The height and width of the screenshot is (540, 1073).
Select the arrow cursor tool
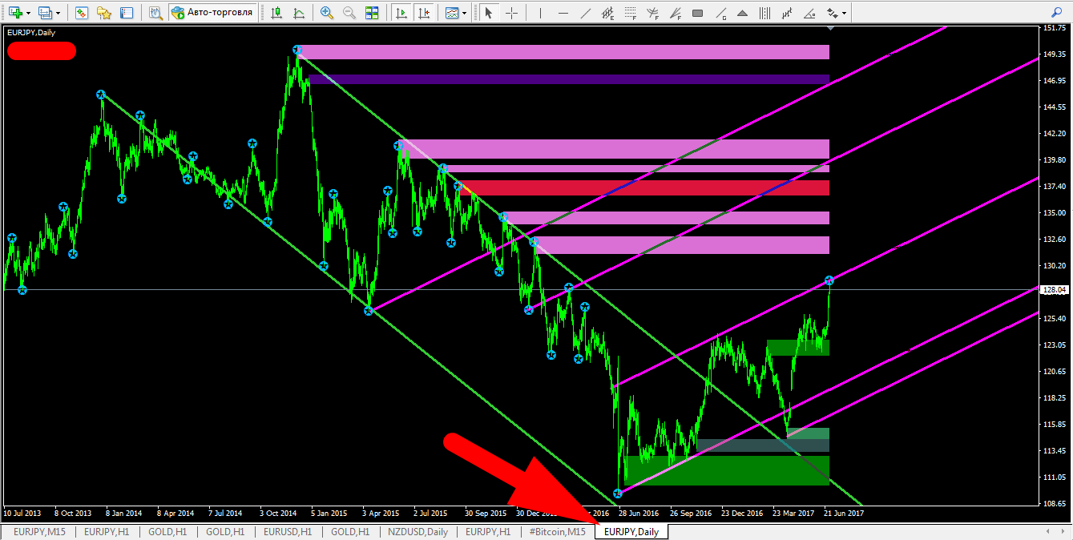pyautogui.click(x=489, y=13)
